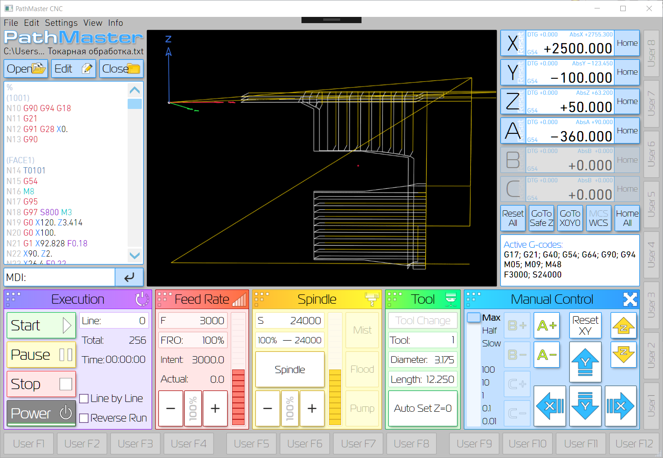Screen dimensions: 663x458
Task: Jog the A axis positive (A+)
Action: coord(546,325)
